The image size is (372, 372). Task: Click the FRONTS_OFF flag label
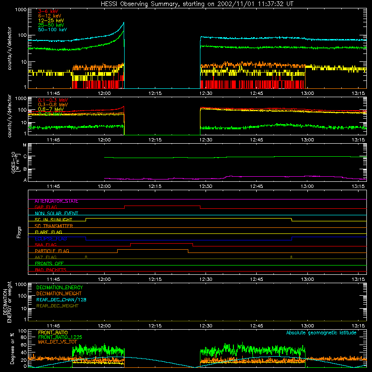tap(49, 264)
